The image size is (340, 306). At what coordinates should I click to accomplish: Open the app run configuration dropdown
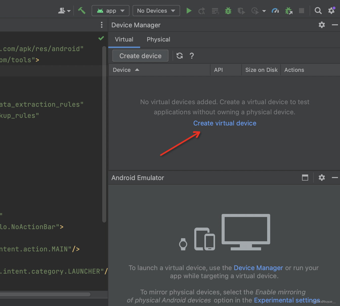click(x=111, y=11)
